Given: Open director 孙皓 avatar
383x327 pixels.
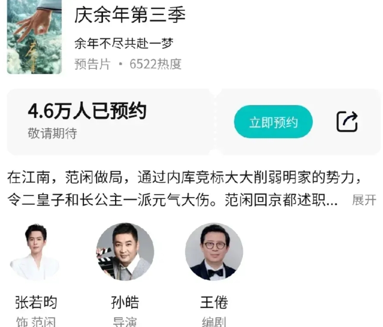Looking at the screenshot, I should coord(125,252).
